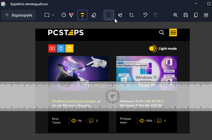Copy the snip to clipboard
Viewport: 212px width, 140px height.
(x=196, y=15)
